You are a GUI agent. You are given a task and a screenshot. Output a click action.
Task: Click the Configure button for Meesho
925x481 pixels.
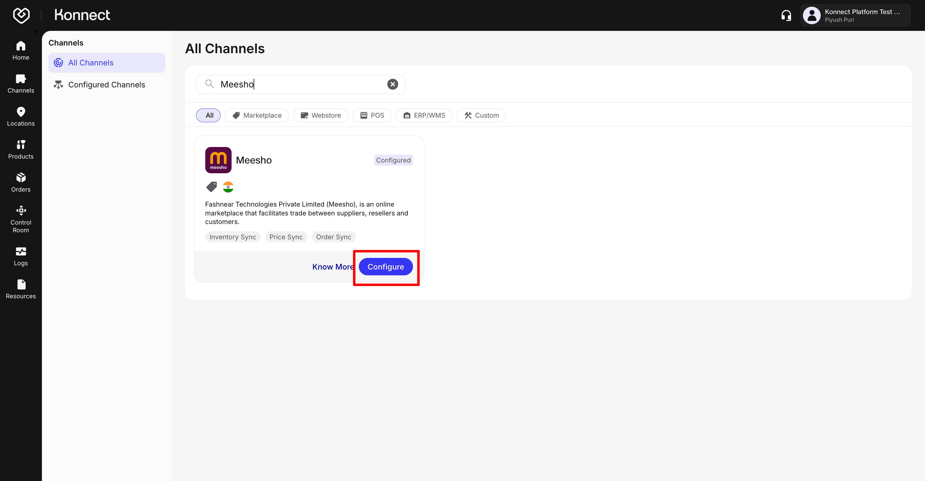coord(386,267)
